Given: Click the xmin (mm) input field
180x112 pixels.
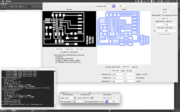Looking at the screenshot, I should 159,31.
